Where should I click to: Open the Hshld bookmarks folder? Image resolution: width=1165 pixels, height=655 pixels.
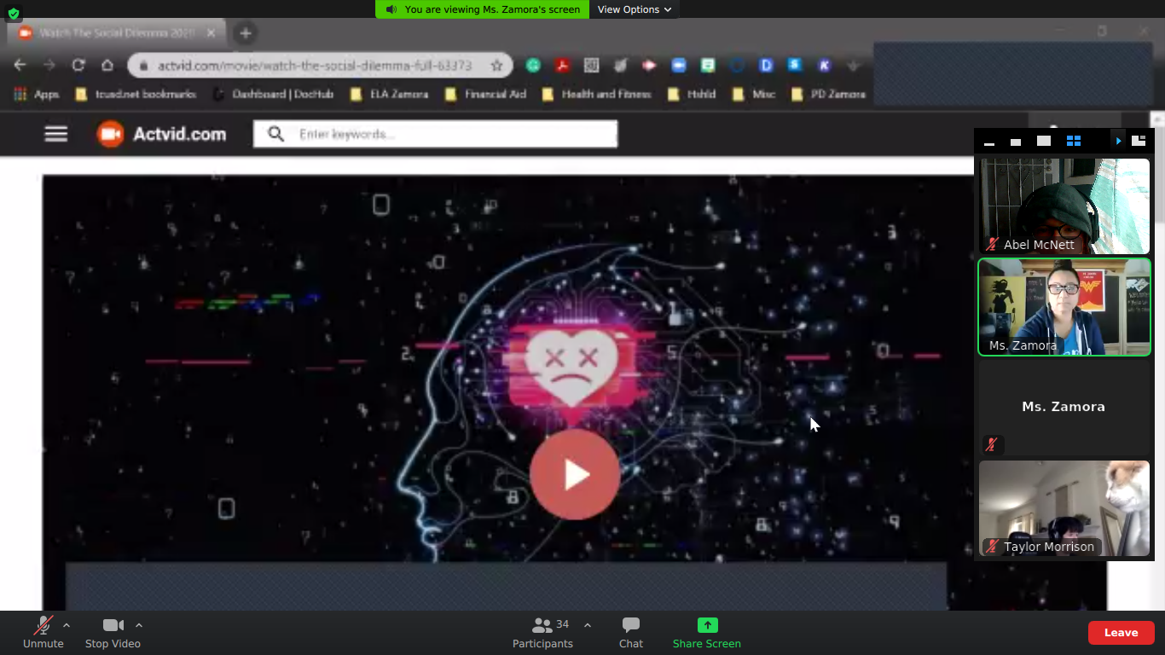pos(692,95)
